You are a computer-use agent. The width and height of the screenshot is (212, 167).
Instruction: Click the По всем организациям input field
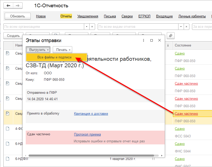(x=44, y=26)
